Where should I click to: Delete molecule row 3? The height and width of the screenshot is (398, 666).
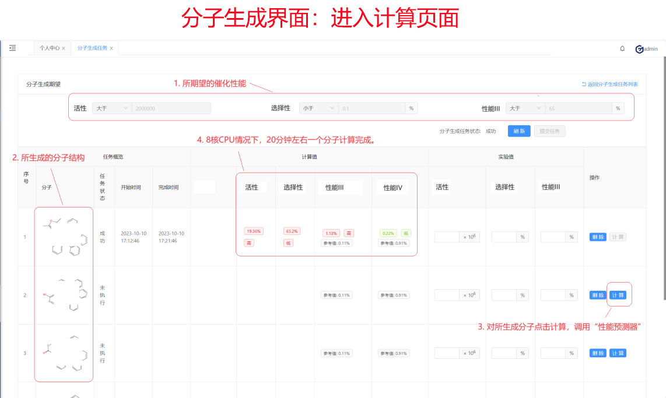pos(598,353)
